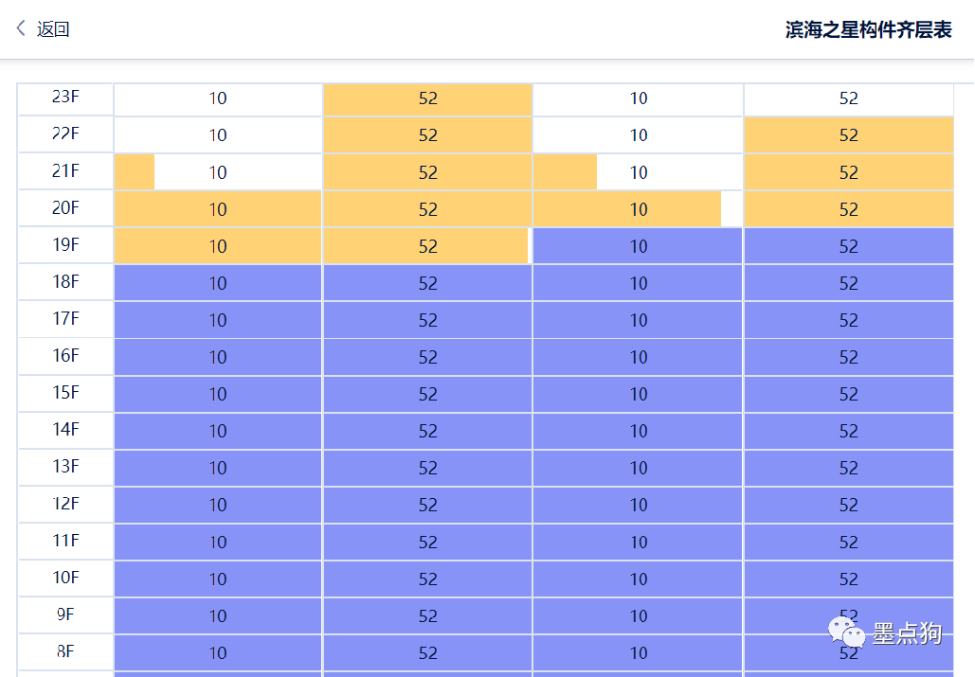Select the 10F floor row label

click(65, 578)
